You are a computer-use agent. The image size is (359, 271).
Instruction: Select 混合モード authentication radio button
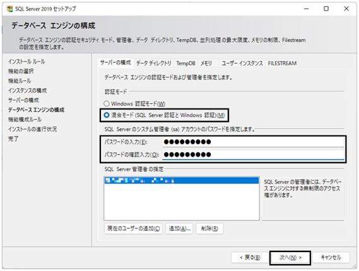click(107, 115)
